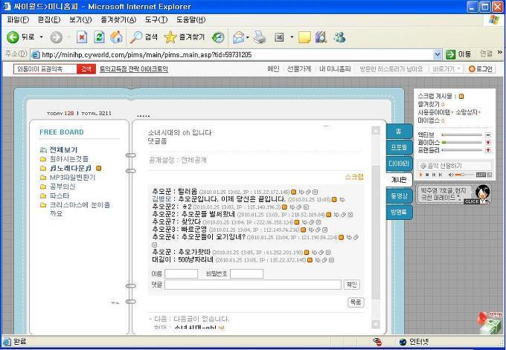Click the 페이머스 progress bar
This screenshot has height=350, width=506.
(x=462, y=143)
